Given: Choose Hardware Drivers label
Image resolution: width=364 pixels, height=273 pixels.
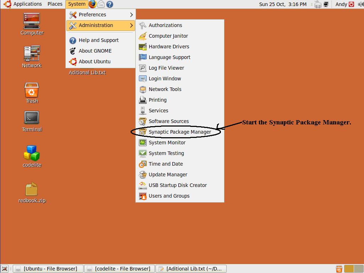Looking at the screenshot, I should 169,47.
